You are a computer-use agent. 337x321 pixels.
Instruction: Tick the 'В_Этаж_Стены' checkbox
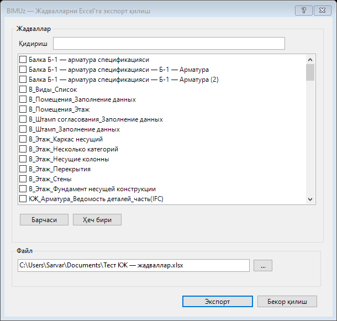(x=23, y=179)
